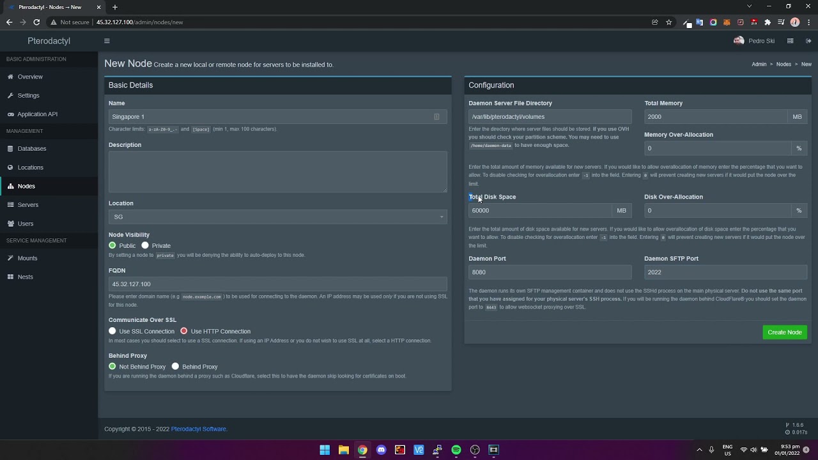Image resolution: width=818 pixels, height=460 pixels.
Task: Open the media controls icon in Chrome toolbar
Action: pos(781,22)
